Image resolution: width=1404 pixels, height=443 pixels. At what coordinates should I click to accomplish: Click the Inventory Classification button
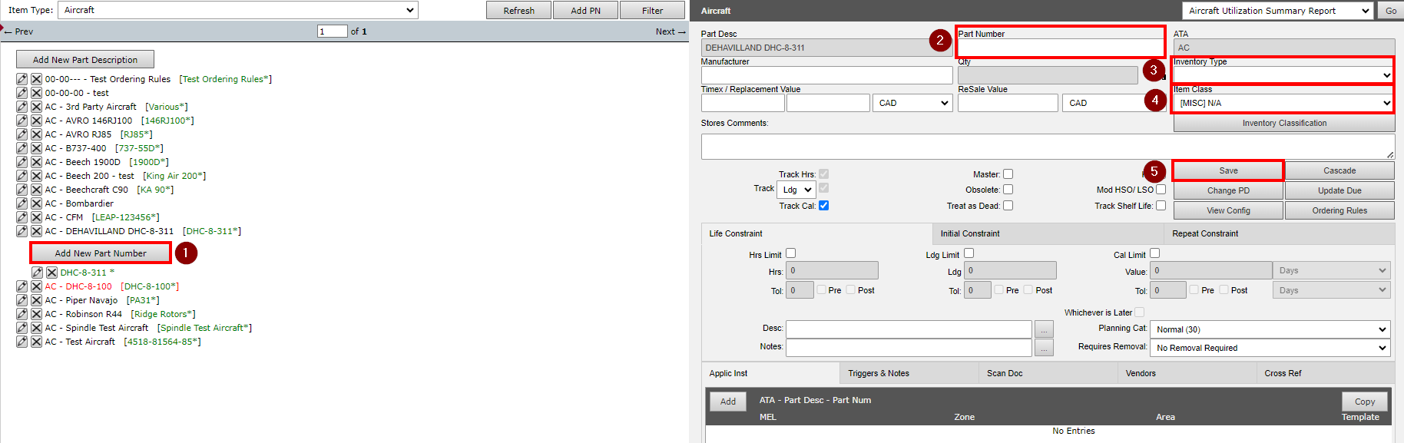(x=1284, y=123)
